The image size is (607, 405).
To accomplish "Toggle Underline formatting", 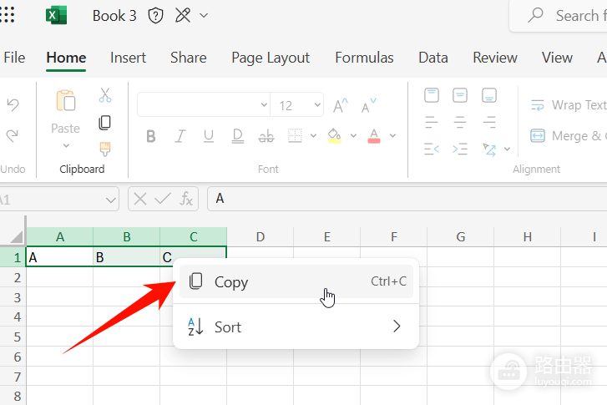I will pos(209,136).
